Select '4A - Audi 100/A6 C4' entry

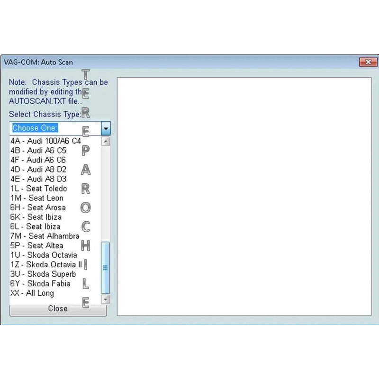(x=55, y=141)
